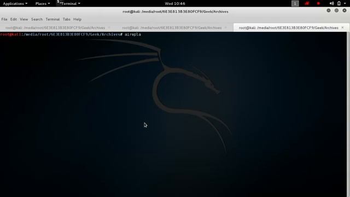Click the terminal vertical scrollbar
Image resolution: width=350 pixels, height=197 pixels.
pos(348,114)
